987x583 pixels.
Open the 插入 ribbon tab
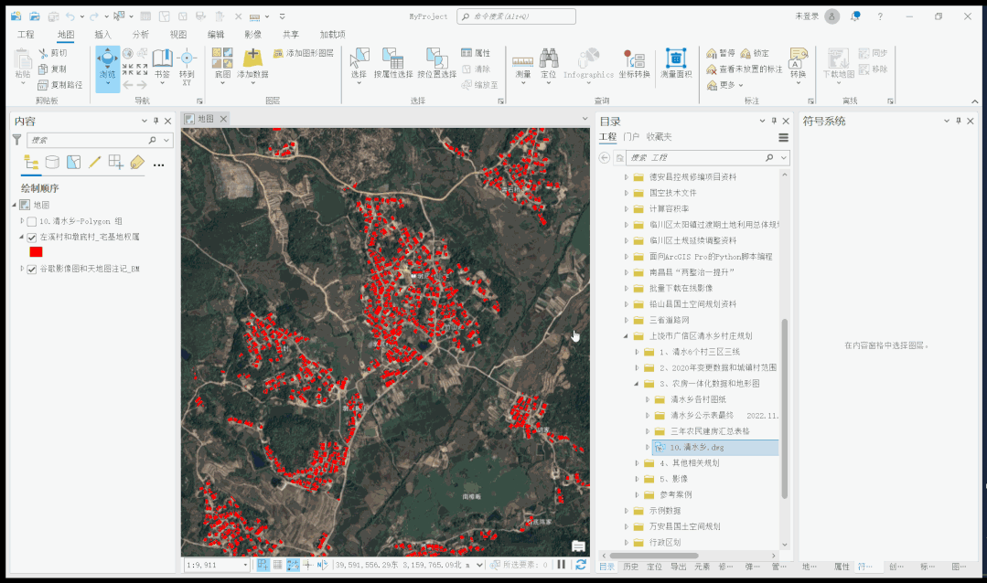[x=102, y=35]
